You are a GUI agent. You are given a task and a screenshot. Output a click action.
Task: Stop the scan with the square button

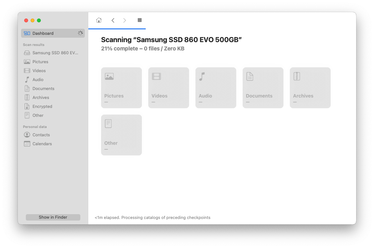[x=140, y=20]
